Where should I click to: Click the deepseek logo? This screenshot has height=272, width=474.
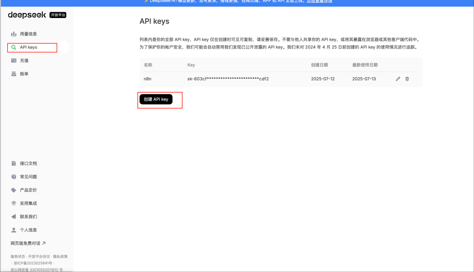27,15
